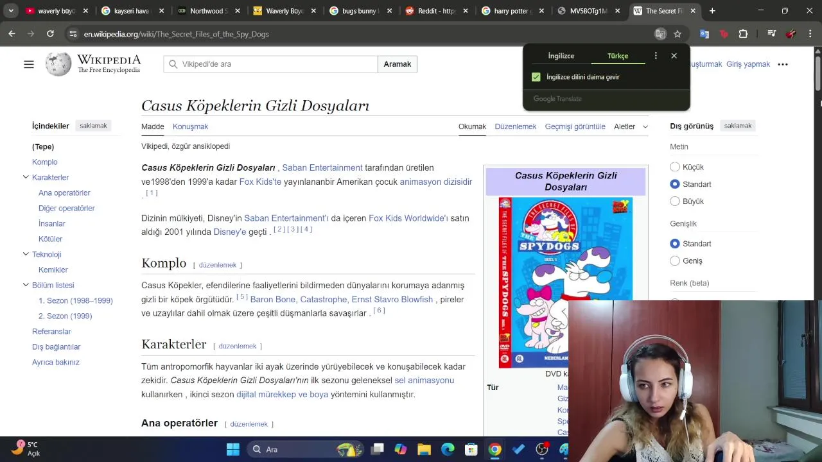
Task: Open the tab search dropdown arrow
Action: pyautogui.click(x=11, y=11)
